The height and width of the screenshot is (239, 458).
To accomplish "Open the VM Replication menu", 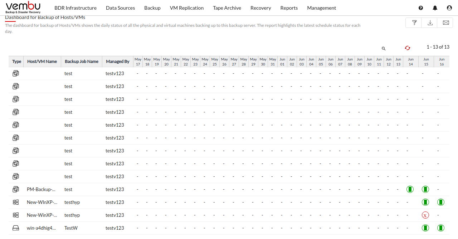I will 186,8.
